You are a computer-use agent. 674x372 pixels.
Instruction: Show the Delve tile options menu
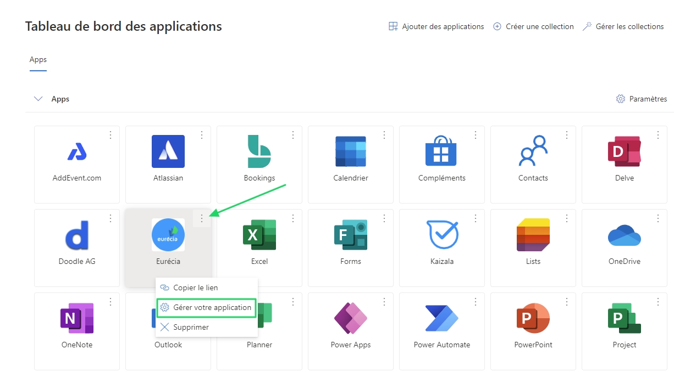(658, 135)
